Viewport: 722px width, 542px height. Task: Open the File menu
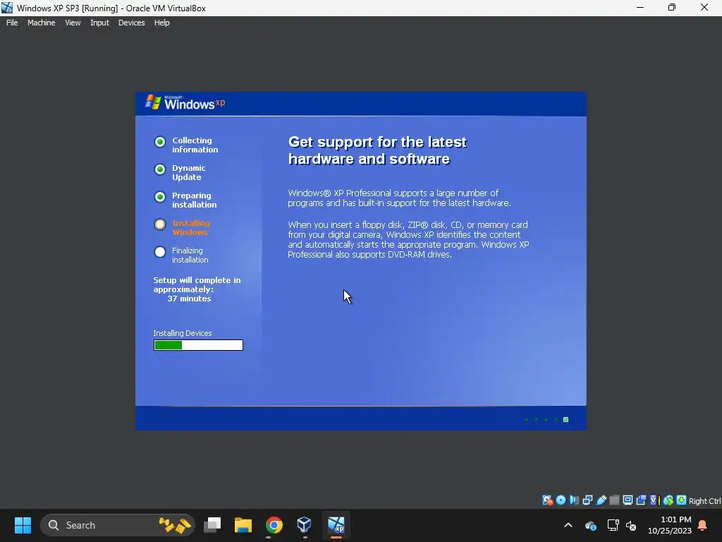(12, 23)
